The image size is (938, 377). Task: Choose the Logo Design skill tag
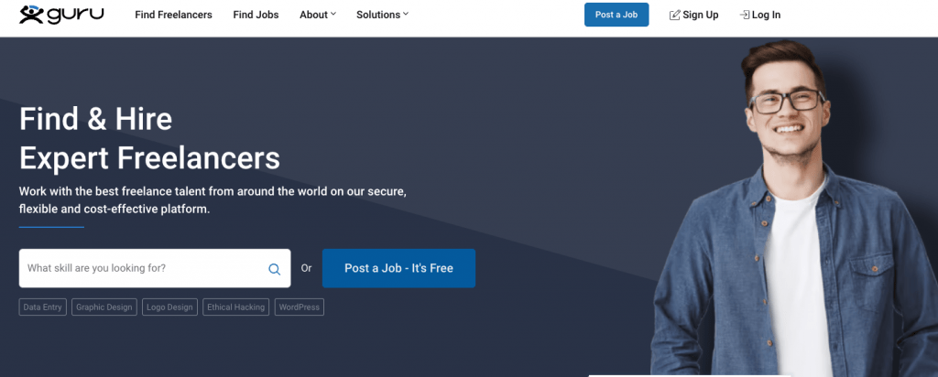click(x=170, y=307)
